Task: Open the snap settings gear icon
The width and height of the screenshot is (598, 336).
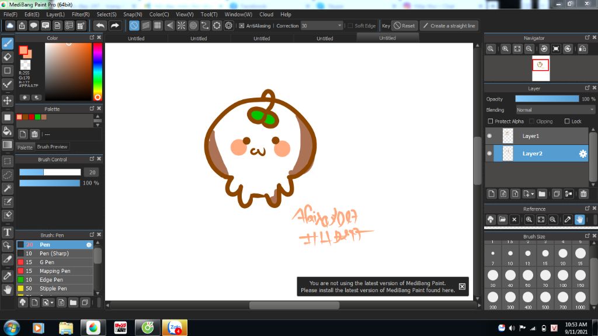Action: (229, 26)
